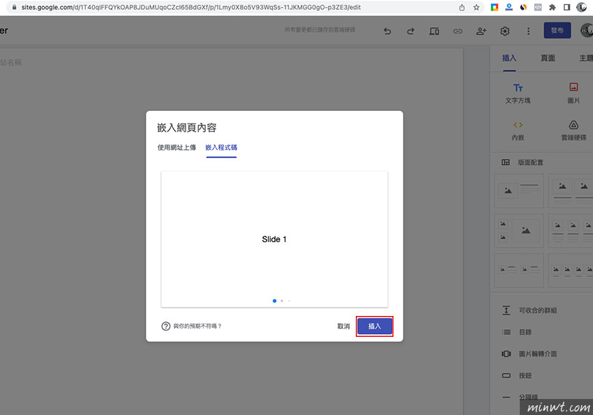Select the three images with text layout
The height and width of the screenshot is (415, 593).
pos(571,231)
